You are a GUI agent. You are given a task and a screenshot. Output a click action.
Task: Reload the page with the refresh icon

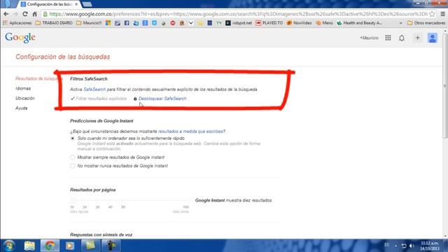point(25,14)
